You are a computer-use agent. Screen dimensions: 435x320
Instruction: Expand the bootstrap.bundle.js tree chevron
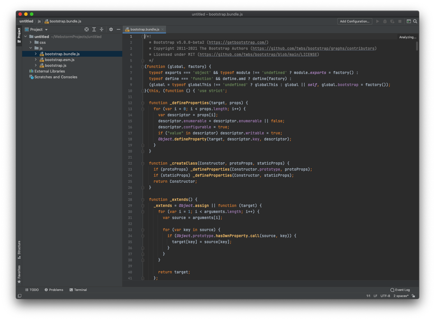[36, 54]
